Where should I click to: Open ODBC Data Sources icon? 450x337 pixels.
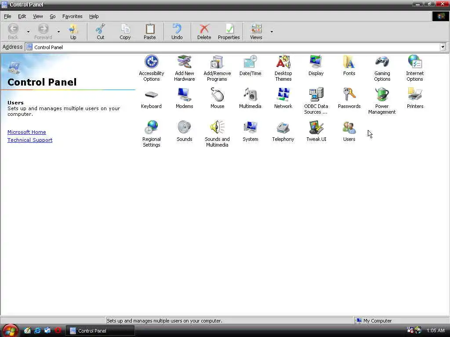pyautogui.click(x=316, y=101)
